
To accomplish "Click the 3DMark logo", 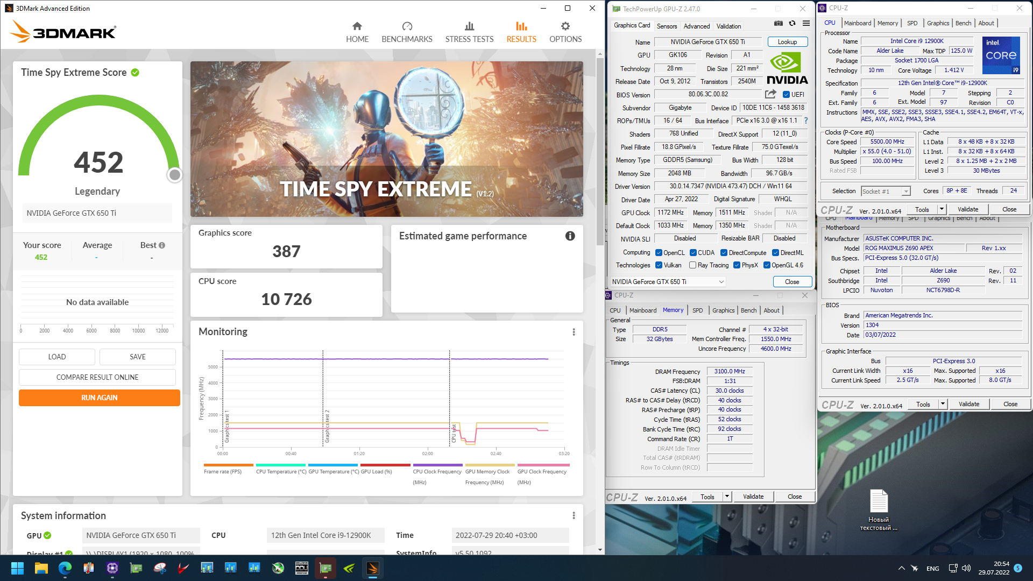I will [63, 32].
